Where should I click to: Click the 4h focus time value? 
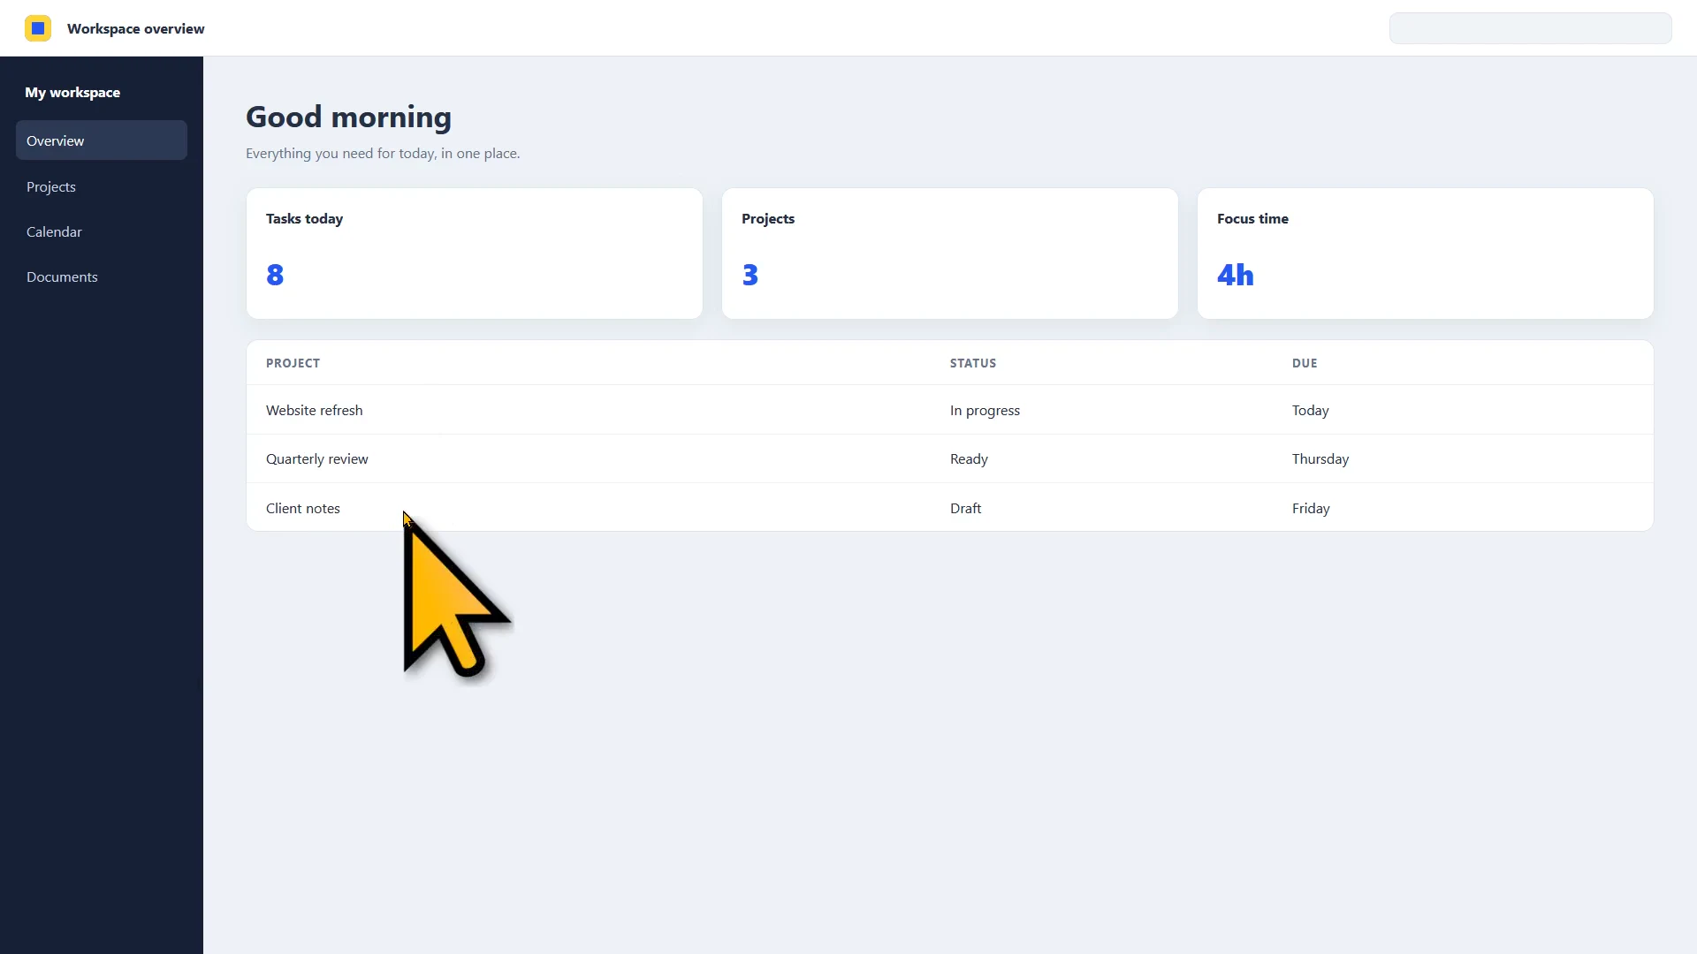tap(1235, 275)
